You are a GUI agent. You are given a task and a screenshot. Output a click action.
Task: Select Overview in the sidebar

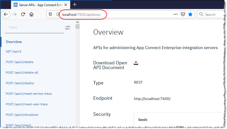tap(14, 42)
